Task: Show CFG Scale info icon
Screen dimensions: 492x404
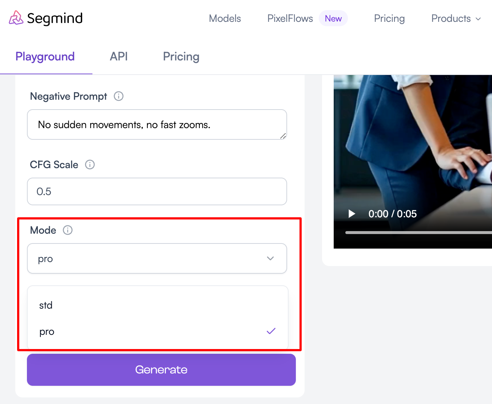Action: [x=90, y=165]
